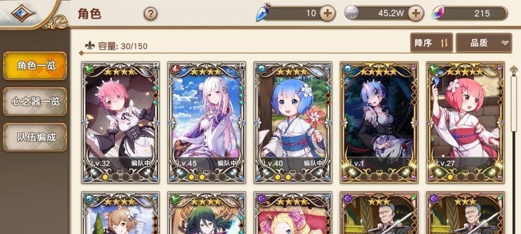Screen dimensions: 521x234
Task: Click the vertical scrollbar on right edge
Action: pos(514,149)
